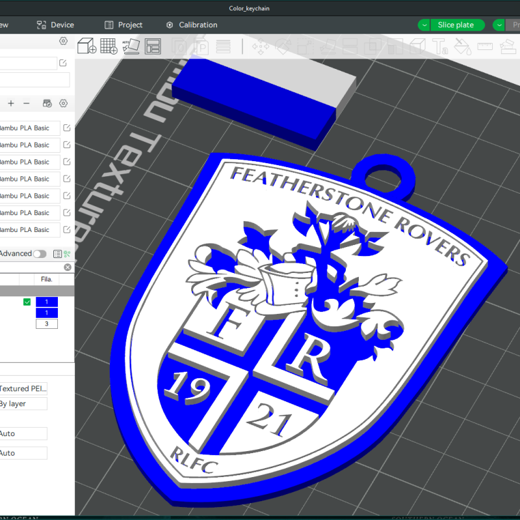Screen dimensions: 520x520
Task: Add a filament with the plus icon
Action: 11,103
